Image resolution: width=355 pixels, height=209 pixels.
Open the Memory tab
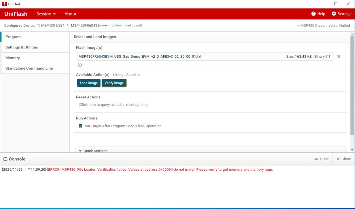pos(35,58)
